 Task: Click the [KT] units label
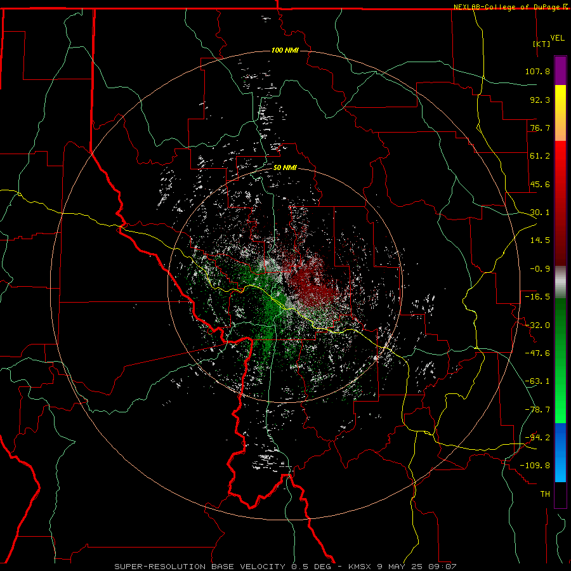tap(541, 44)
